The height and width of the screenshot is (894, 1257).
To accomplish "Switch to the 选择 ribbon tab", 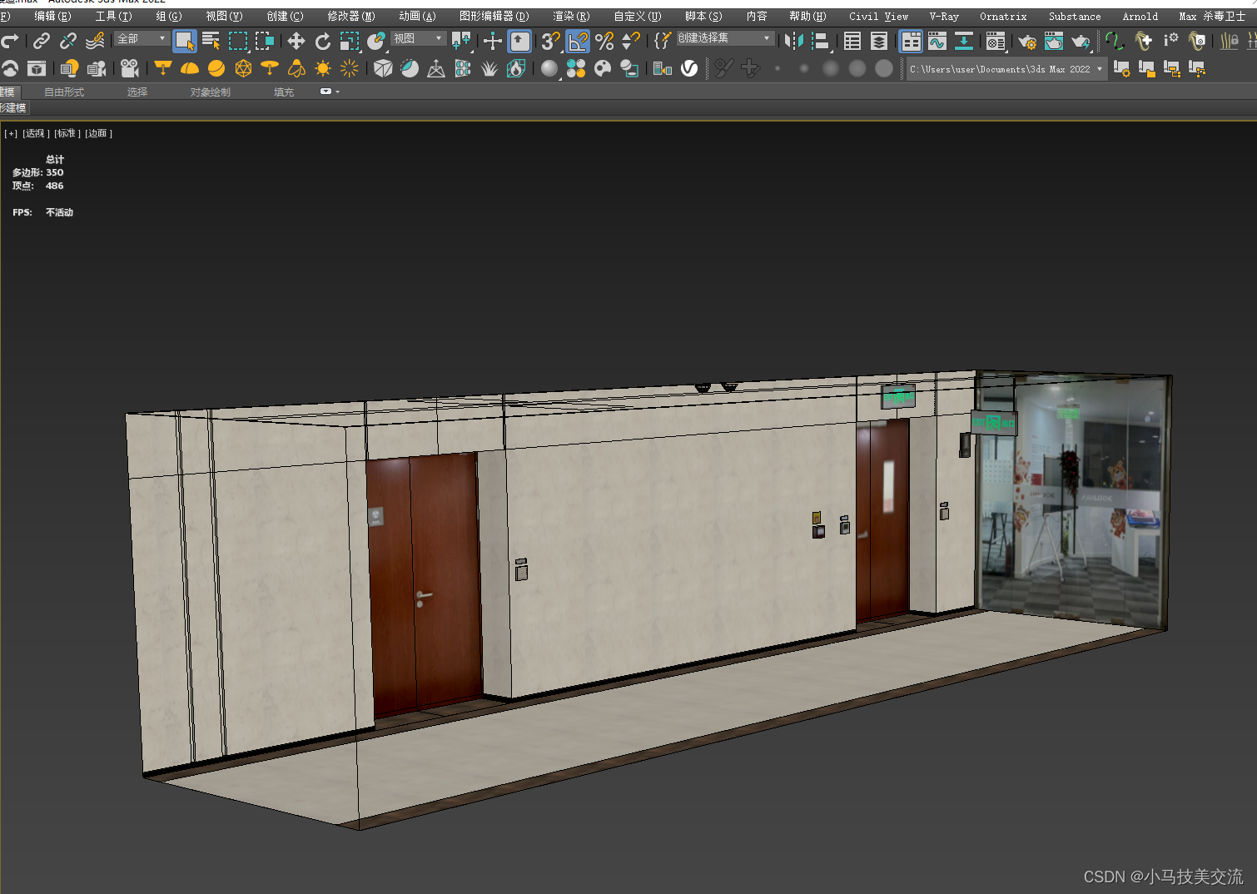I will (x=137, y=92).
